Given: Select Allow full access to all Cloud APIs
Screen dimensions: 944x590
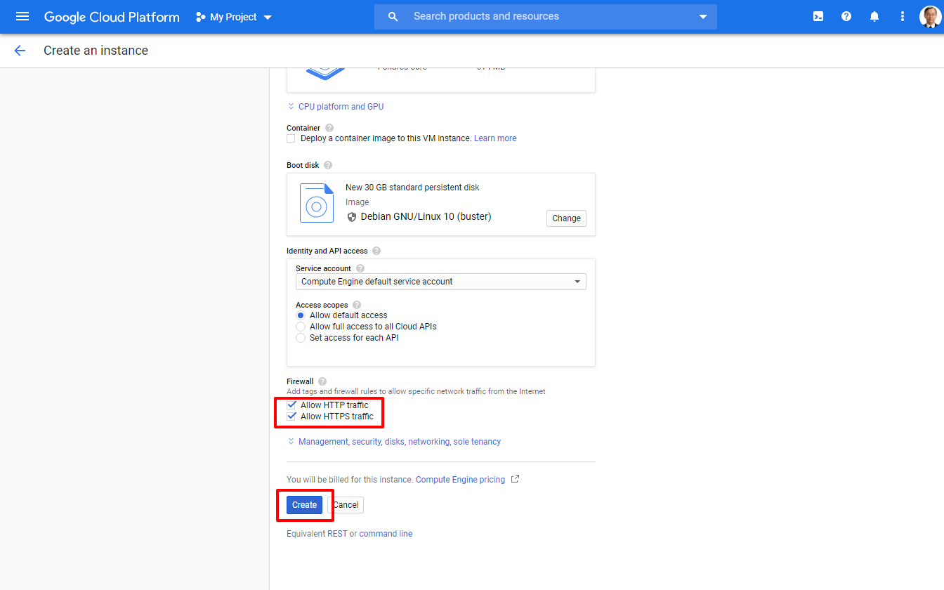Looking at the screenshot, I should coord(301,327).
